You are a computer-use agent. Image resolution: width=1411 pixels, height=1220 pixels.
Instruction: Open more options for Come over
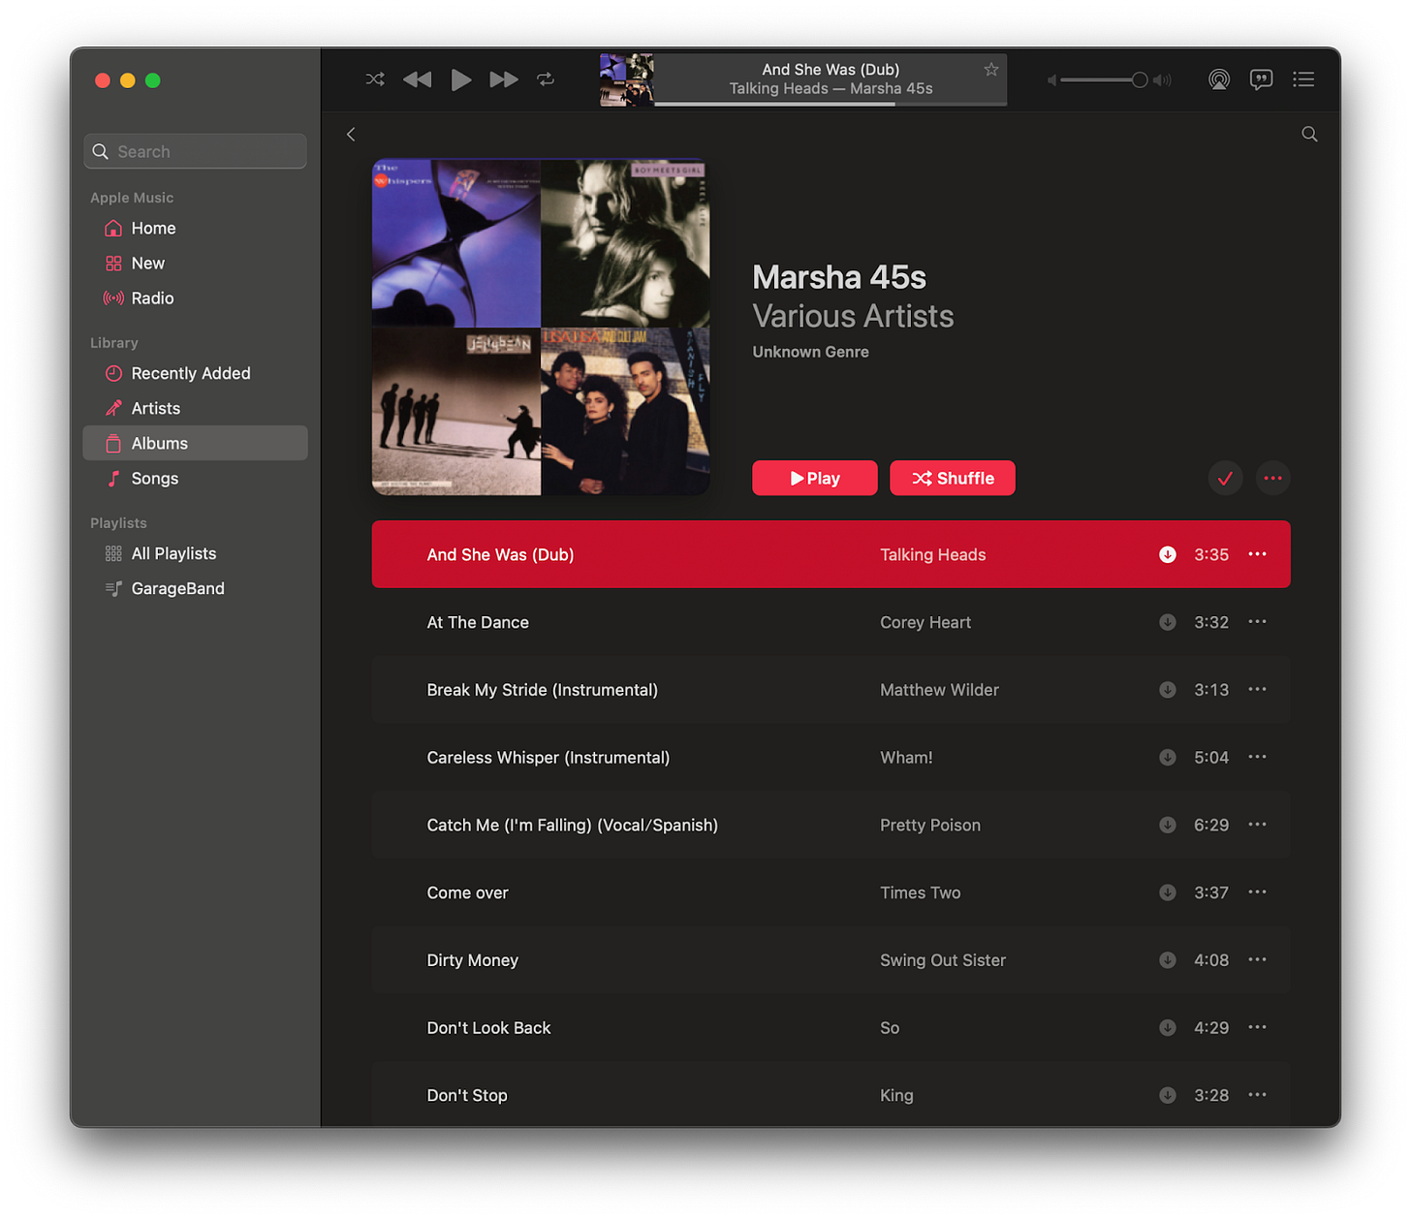click(1257, 892)
